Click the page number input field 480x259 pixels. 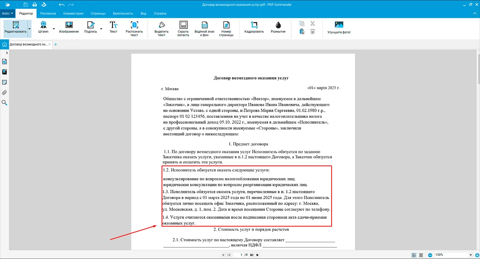pos(239,255)
